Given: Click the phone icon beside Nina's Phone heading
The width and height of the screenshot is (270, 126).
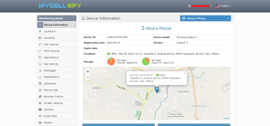Looking at the screenshot, I should (143, 28).
